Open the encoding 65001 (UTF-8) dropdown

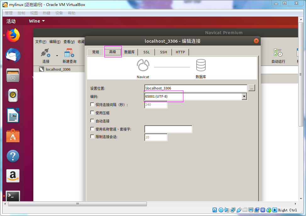[x=244, y=96]
